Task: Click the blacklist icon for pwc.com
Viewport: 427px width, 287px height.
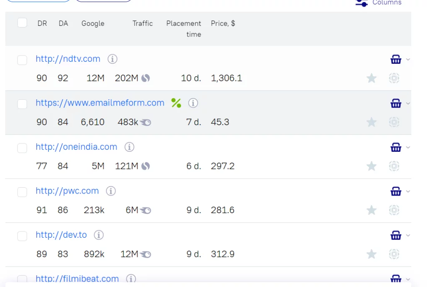Action: (394, 210)
